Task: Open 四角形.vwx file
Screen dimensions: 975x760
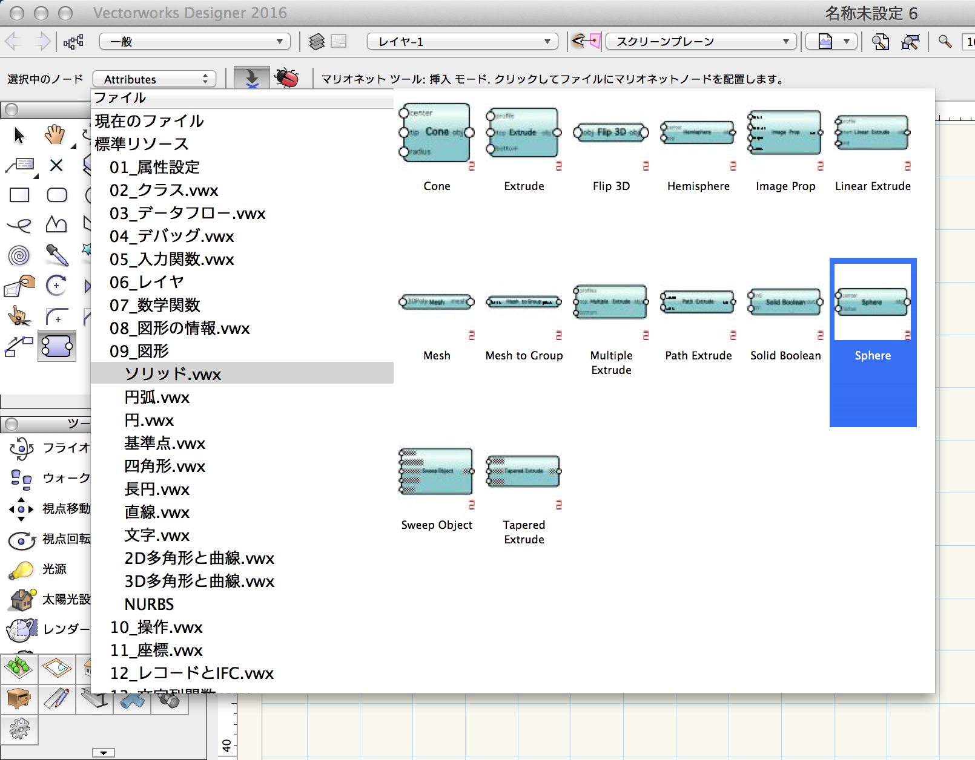Action: [165, 466]
